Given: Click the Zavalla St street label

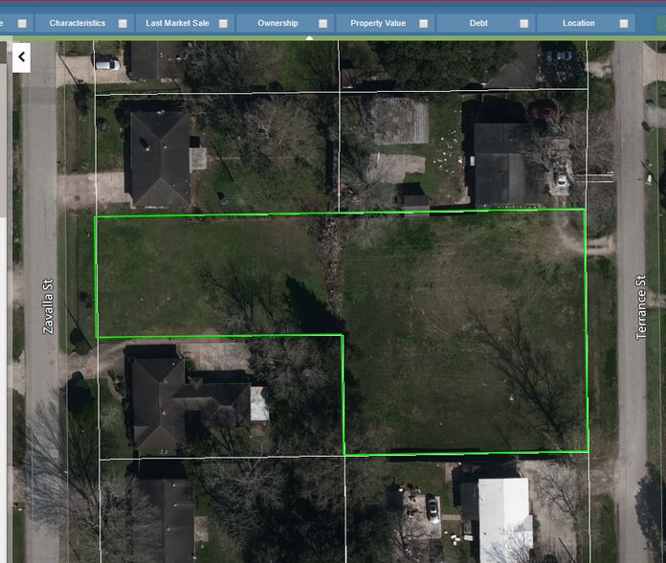Looking at the screenshot, I should [x=48, y=306].
